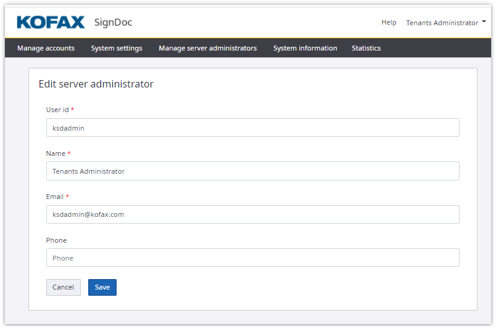
Task: Click the Kofax logo
Action: click(x=51, y=23)
